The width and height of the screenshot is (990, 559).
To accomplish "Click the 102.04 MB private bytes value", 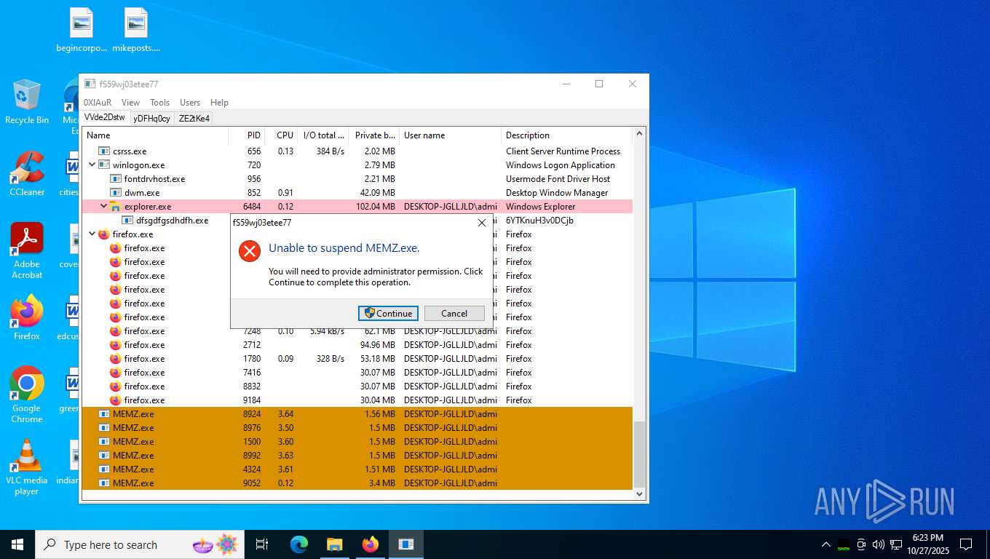I will tap(376, 207).
